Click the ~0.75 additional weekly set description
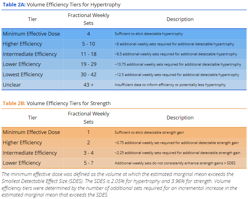The width and height of the screenshot is (248, 199). point(177,143)
